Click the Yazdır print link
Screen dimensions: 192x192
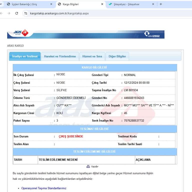click(x=94, y=166)
